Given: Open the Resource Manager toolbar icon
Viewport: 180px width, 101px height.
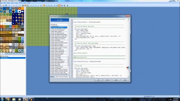Looking at the screenshot, I should (57, 6).
